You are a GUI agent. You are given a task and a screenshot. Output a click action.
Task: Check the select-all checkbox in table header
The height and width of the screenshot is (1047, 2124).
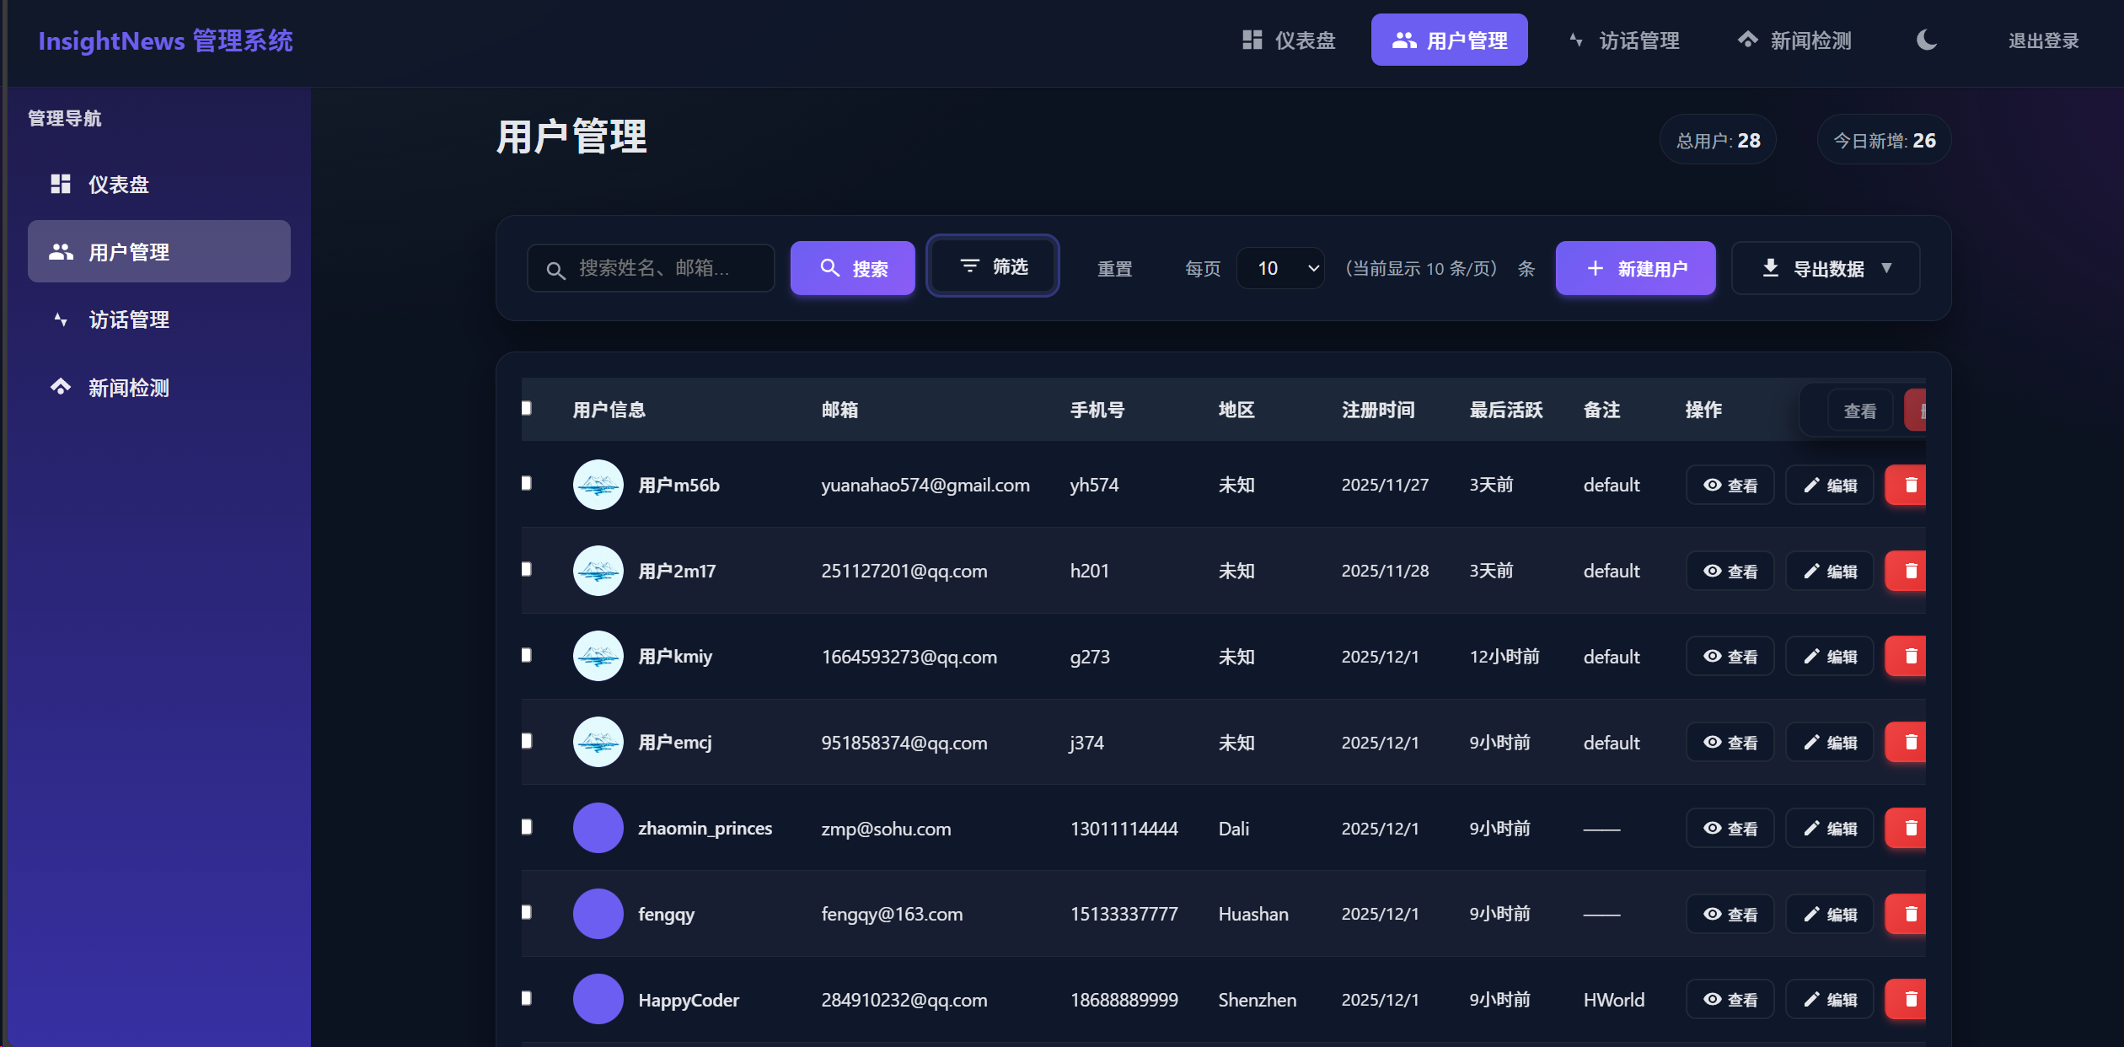[x=527, y=409]
